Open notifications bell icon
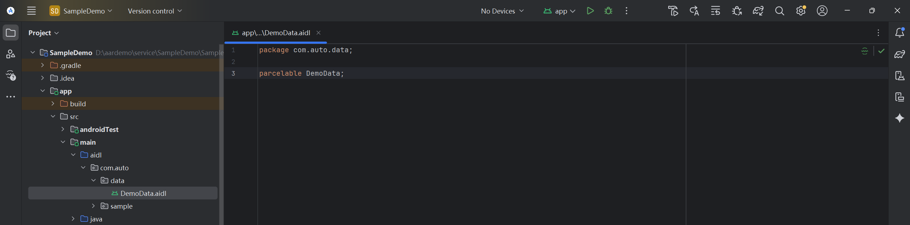This screenshot has height=225, width=910. [x=900, y=32]
